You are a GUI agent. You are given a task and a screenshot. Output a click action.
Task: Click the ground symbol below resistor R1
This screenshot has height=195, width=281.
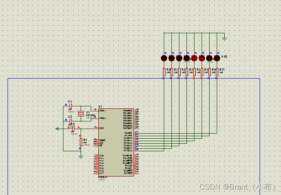tap(81, 157)
